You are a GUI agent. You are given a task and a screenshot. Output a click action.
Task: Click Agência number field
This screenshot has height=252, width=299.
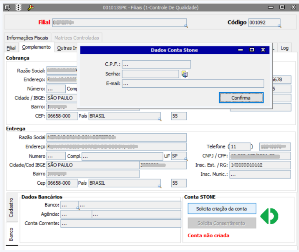tap(76, 214)
